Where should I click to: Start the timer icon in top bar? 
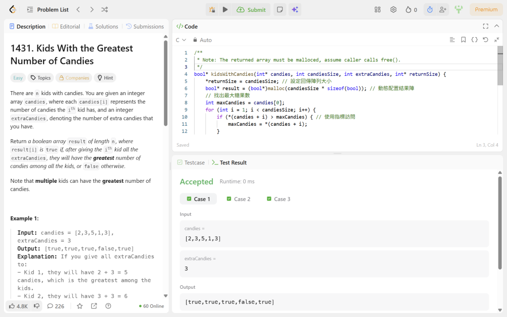click(x=430, y=9)
